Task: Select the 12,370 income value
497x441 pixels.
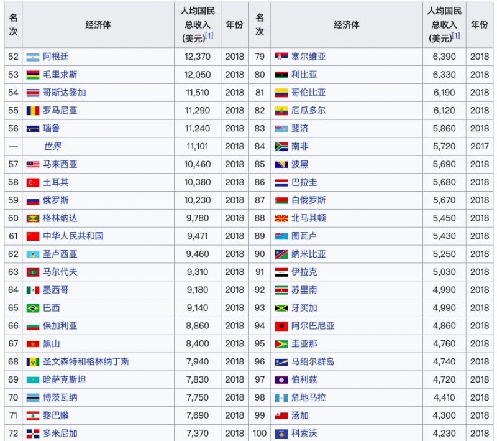Action: [198, 57]
